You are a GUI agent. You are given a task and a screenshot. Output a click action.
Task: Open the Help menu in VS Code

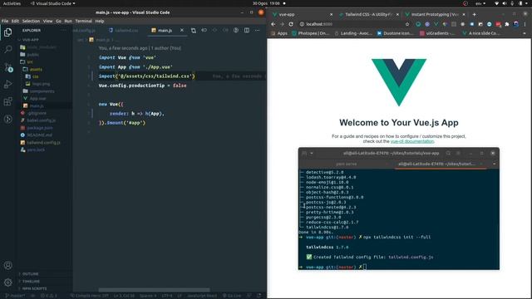pos(100,21)
